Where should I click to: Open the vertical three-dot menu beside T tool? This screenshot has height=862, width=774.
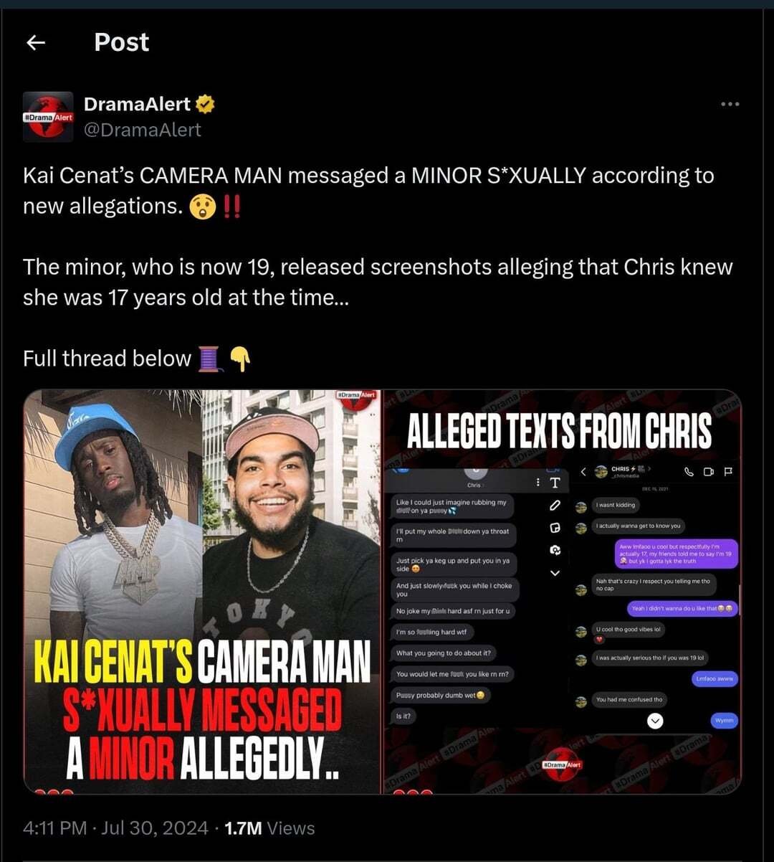[538, 483]
